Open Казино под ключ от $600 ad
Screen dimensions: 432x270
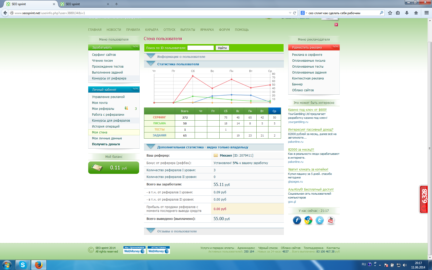307,110
